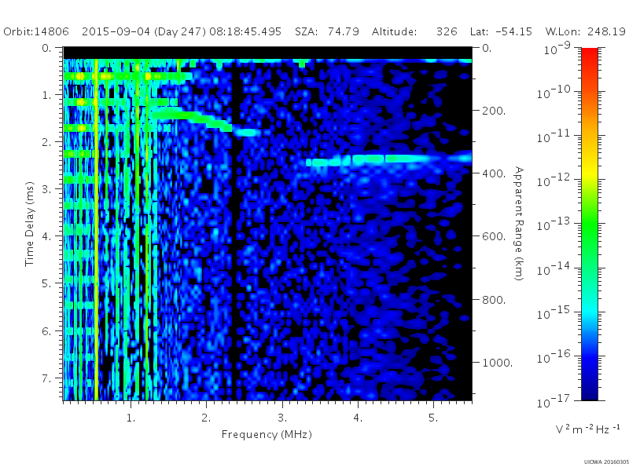629x471 pixels.
Task: Click the W.Lon: label
Action: [x=563, y=31]
